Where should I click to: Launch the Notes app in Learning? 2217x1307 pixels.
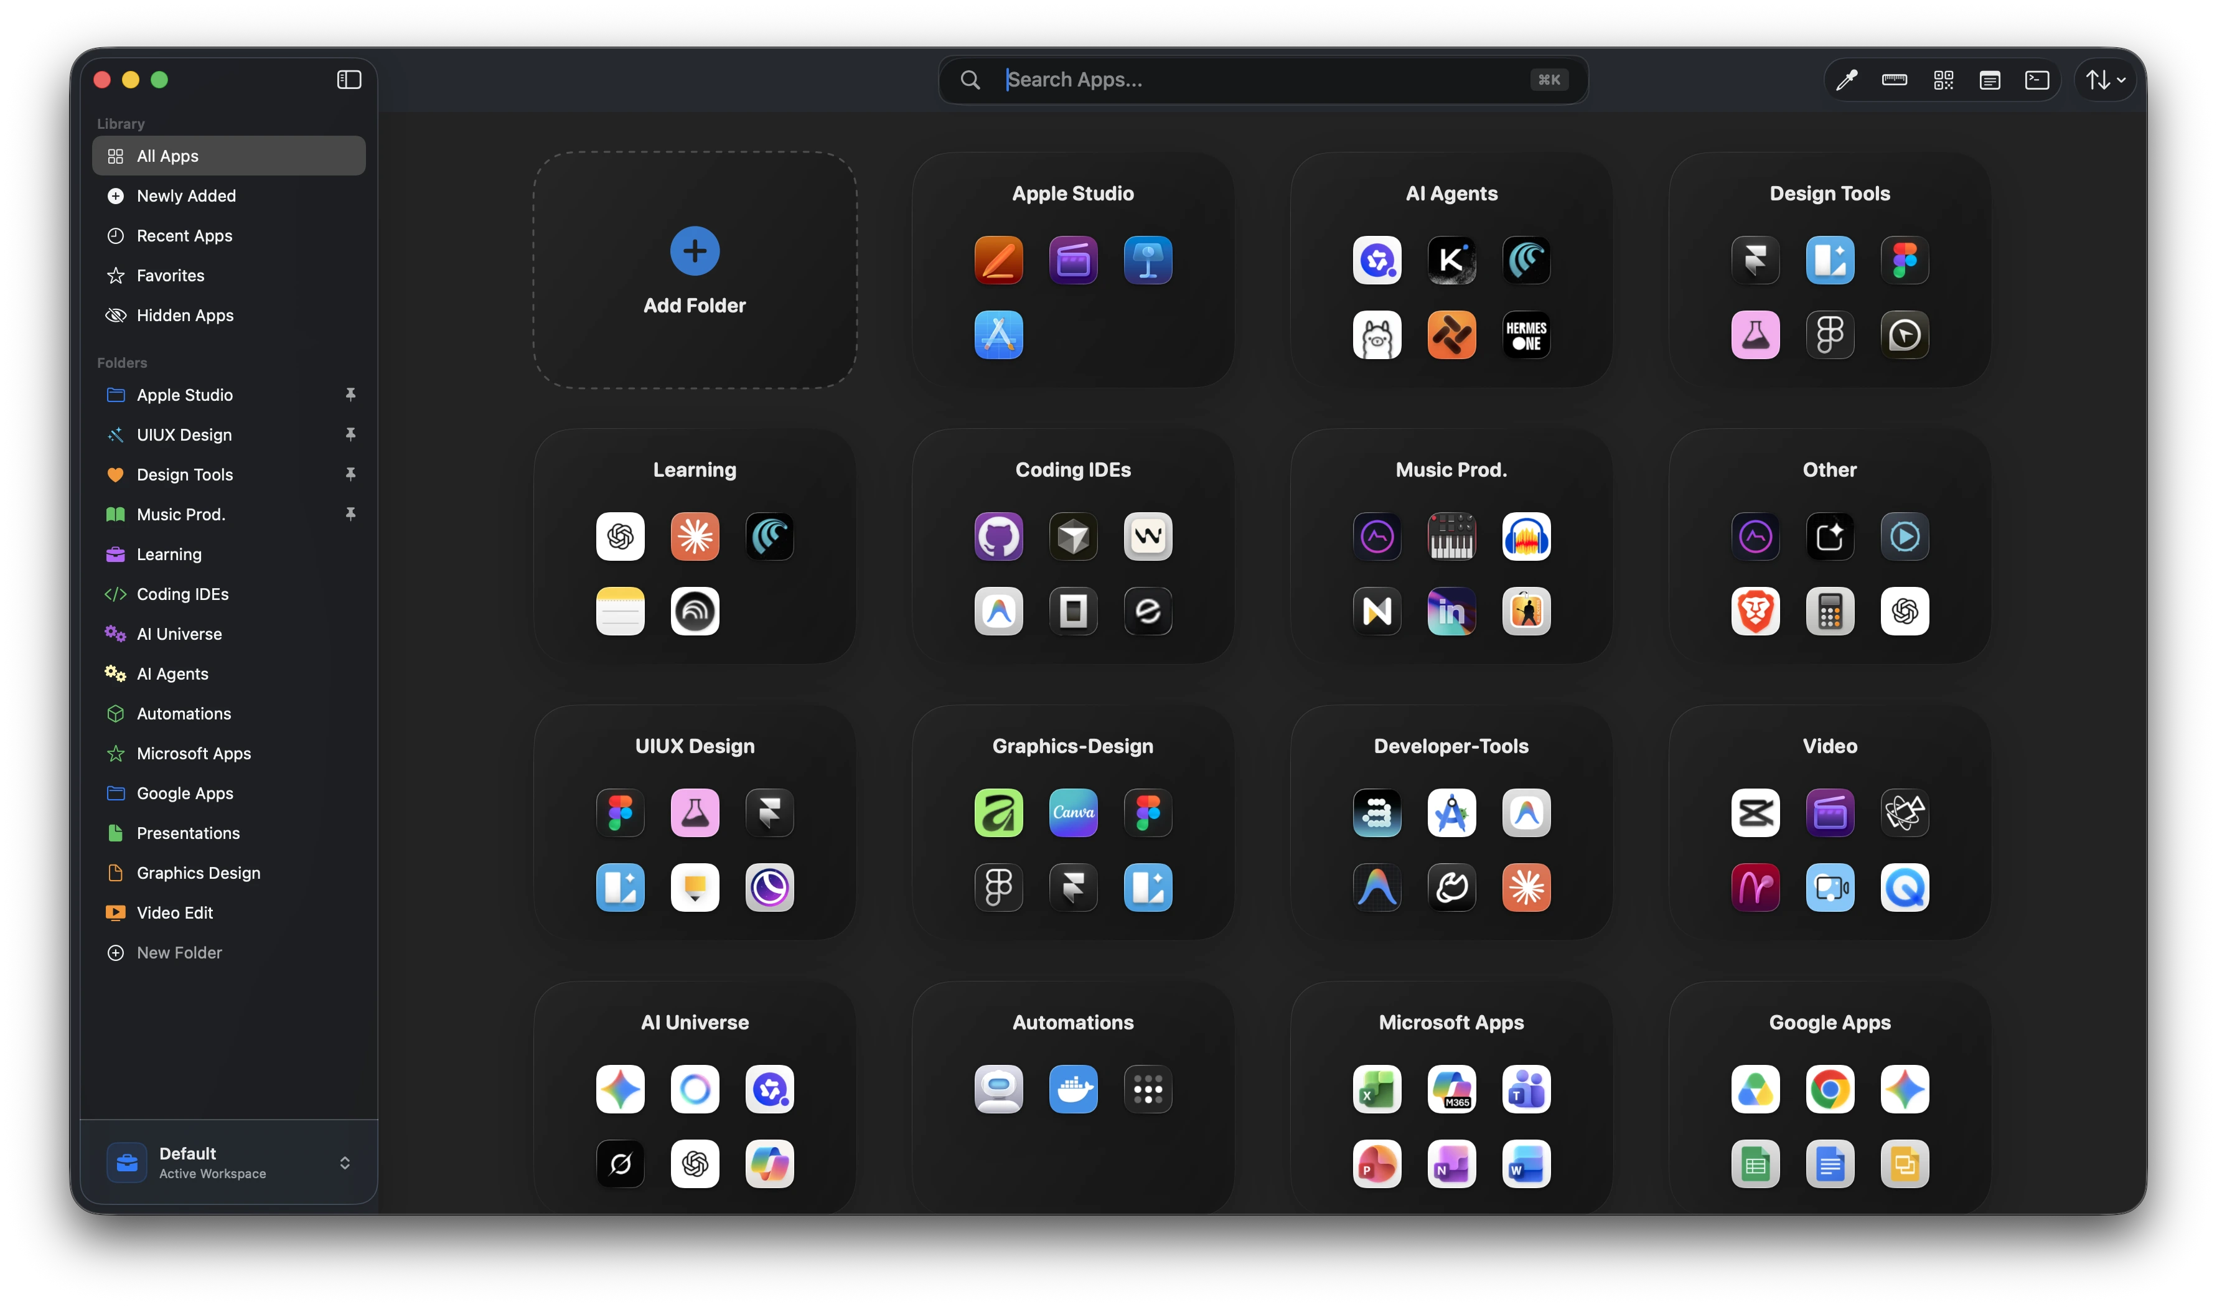tap(620, 611)
